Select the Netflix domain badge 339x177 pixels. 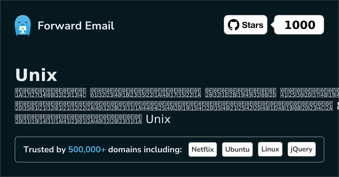[203, 149]
